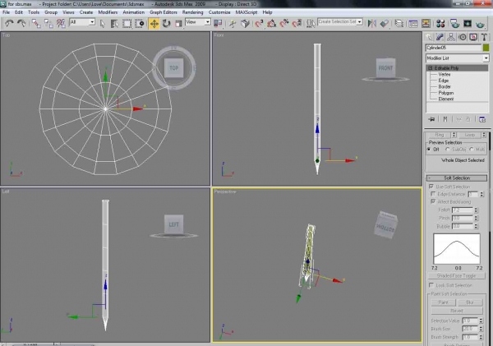Activate the Select and Move tool

tap(154, 23)
